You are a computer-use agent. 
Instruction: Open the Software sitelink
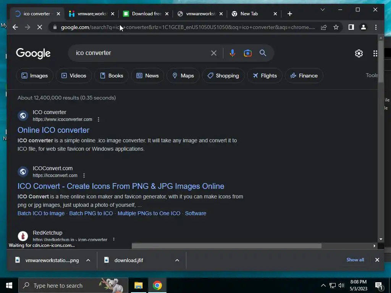pyautogui.click(x=195, y=213)
